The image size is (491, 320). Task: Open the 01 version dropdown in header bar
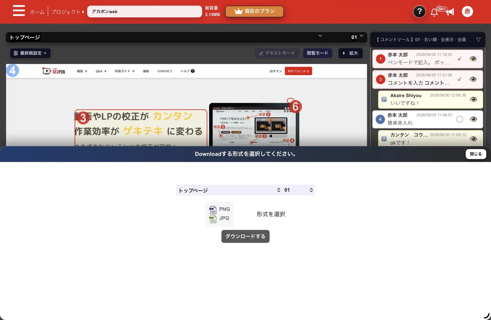(357, 37)
